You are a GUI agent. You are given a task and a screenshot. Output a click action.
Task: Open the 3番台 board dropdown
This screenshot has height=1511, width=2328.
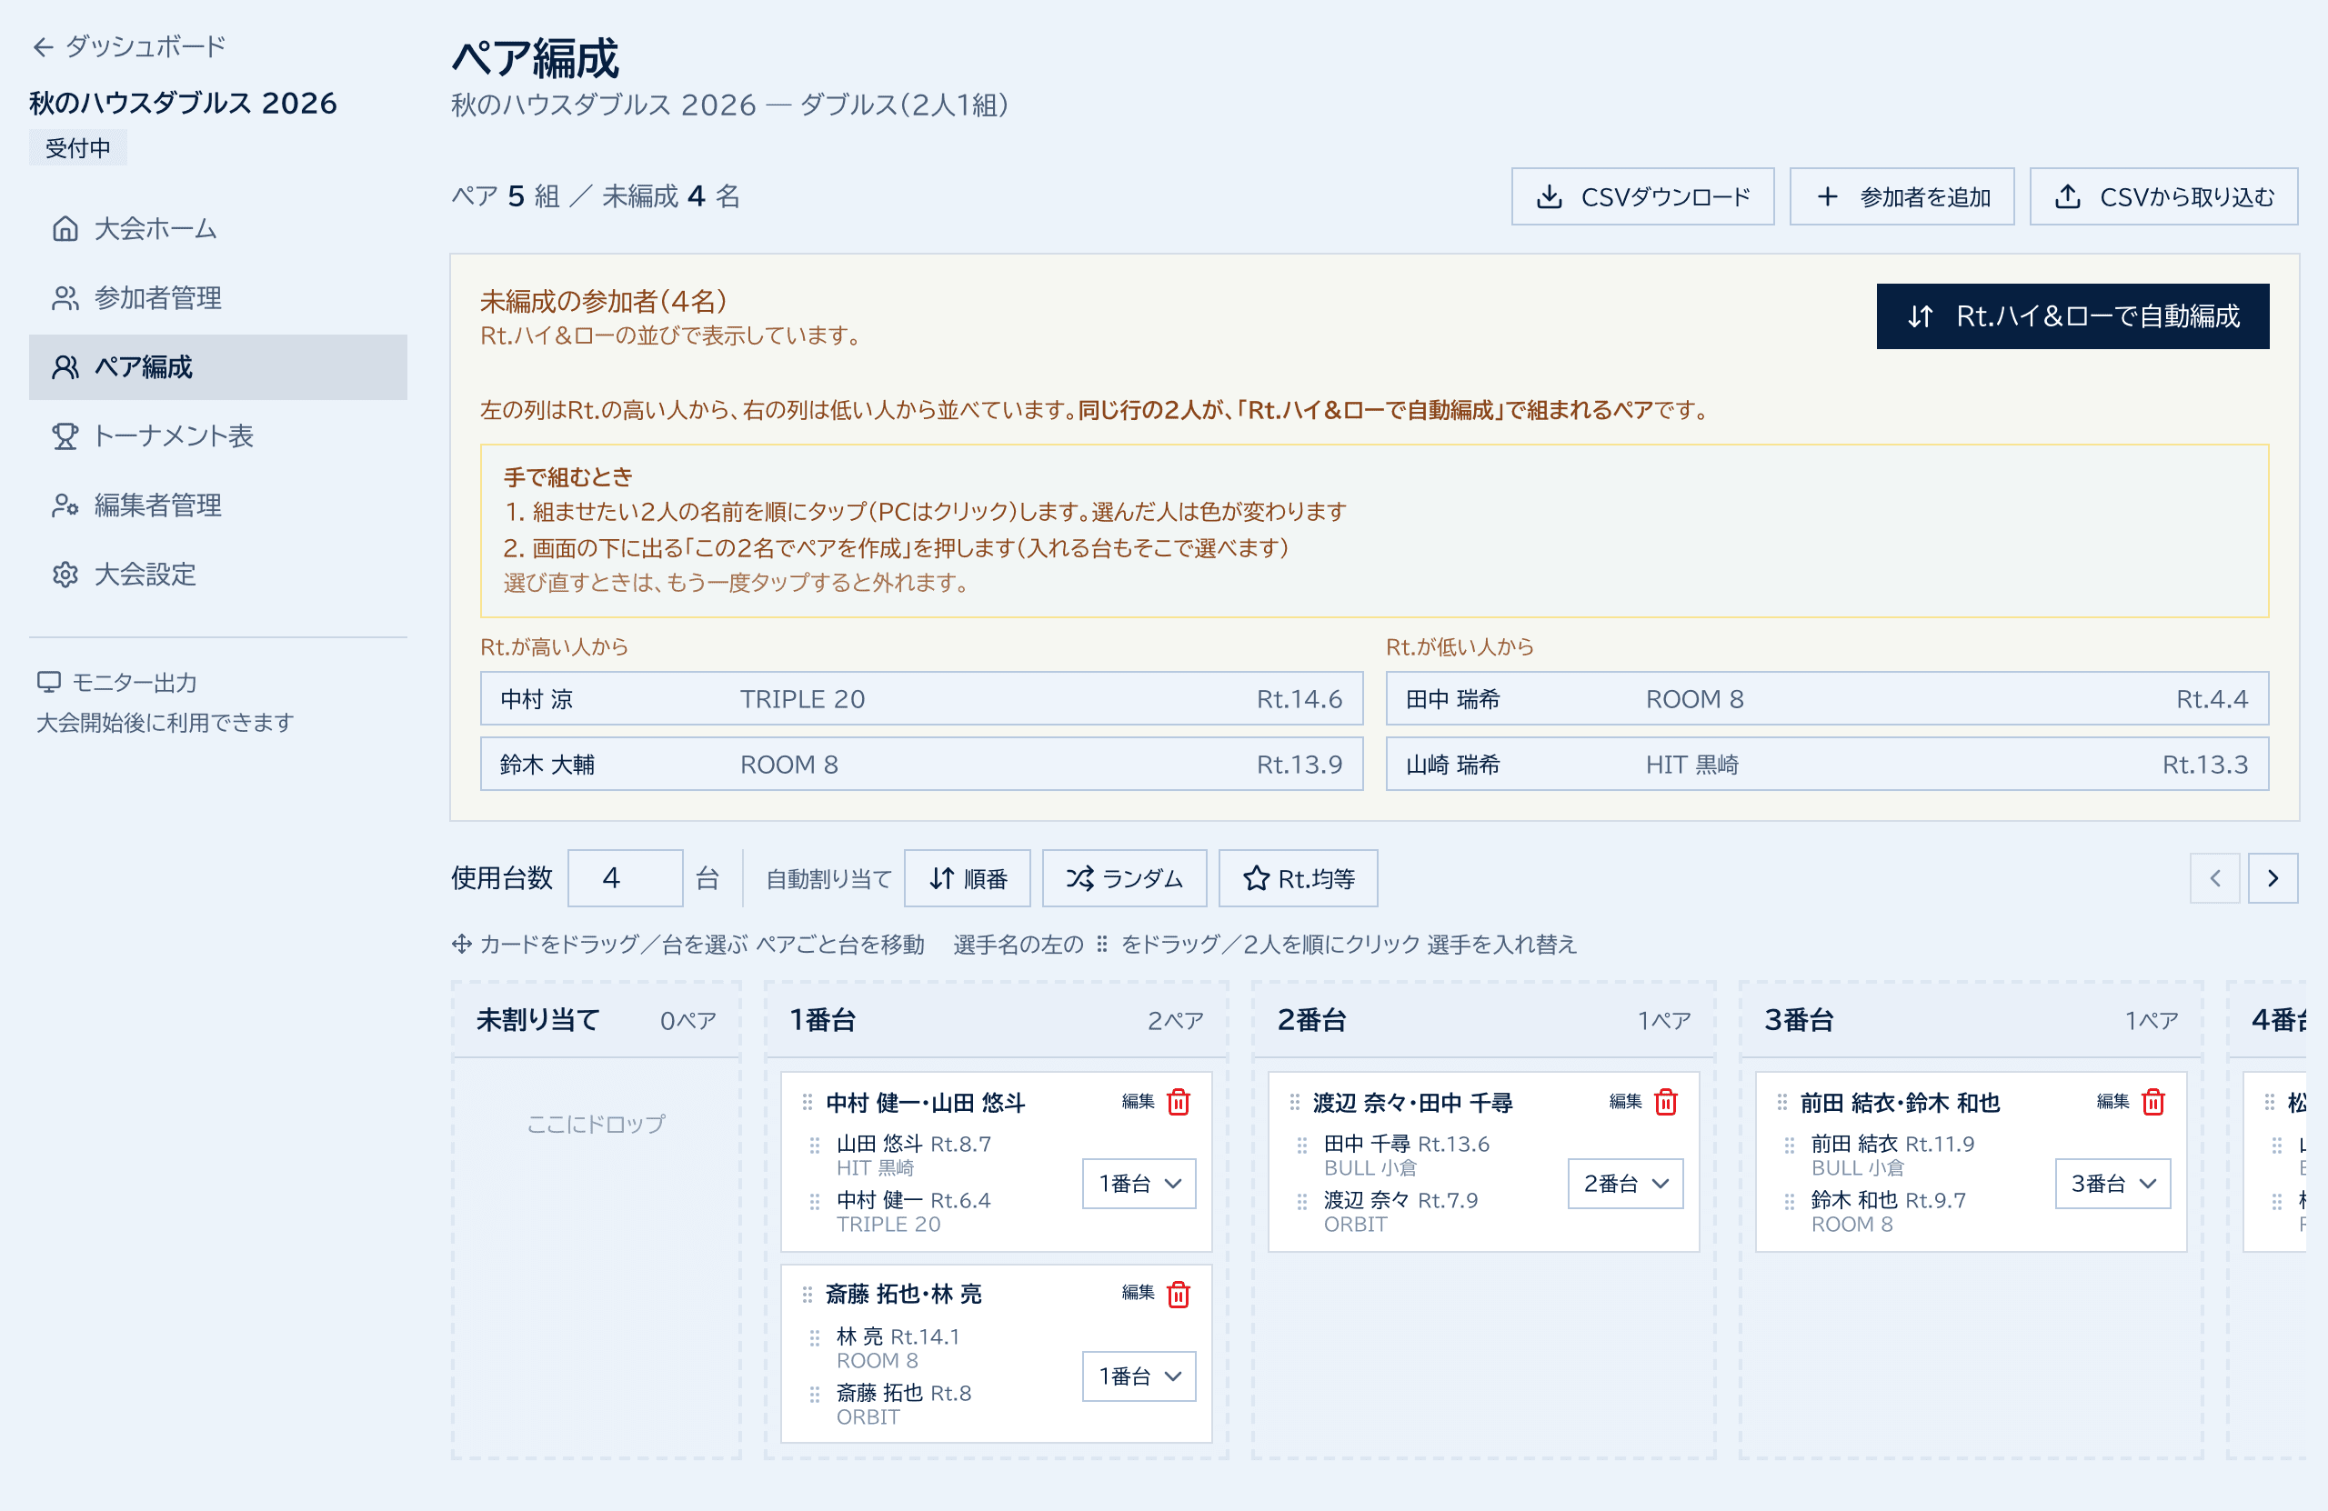(x=2112, y=1184)
